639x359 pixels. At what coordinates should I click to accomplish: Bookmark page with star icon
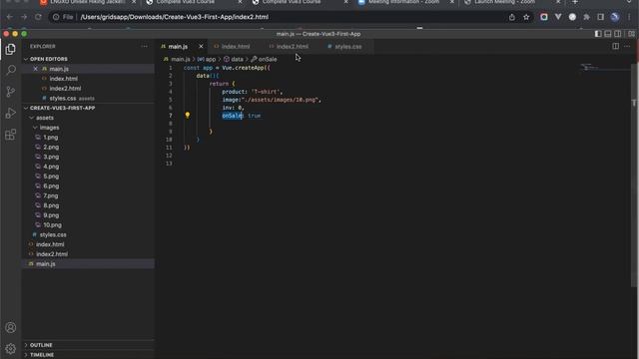point(526,17)
